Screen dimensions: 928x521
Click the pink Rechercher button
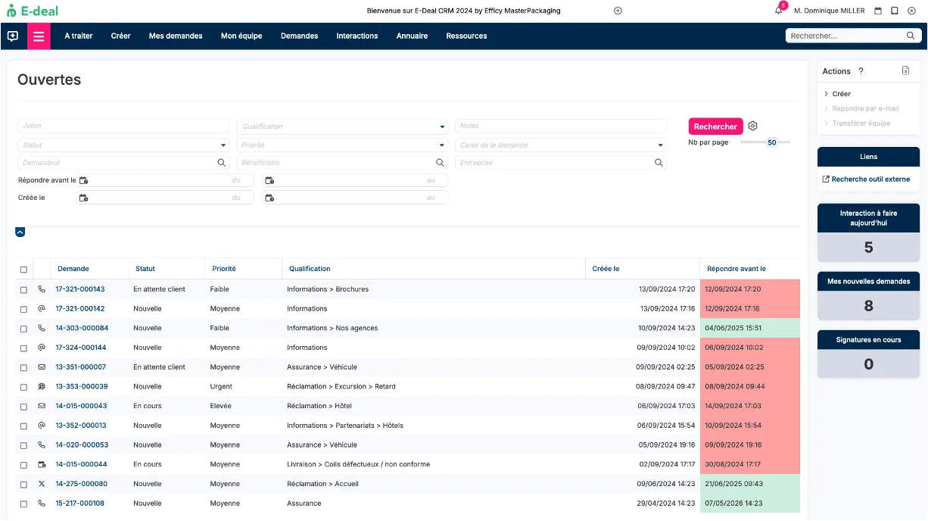[x=715, y=126]
